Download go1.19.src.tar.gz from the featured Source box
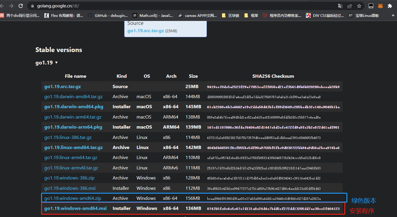397x217 pixels. (x=146, y=31)
